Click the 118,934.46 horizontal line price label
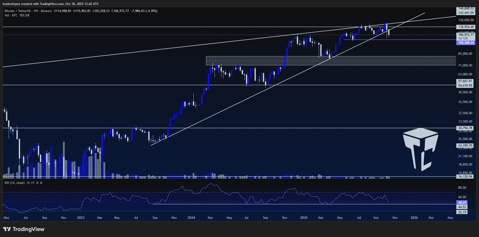 click(466, 27)
